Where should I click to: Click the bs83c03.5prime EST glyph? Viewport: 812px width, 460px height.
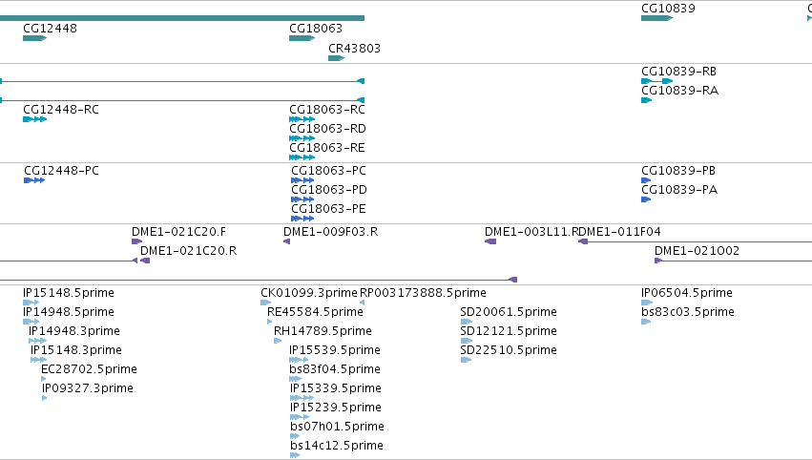646,322
